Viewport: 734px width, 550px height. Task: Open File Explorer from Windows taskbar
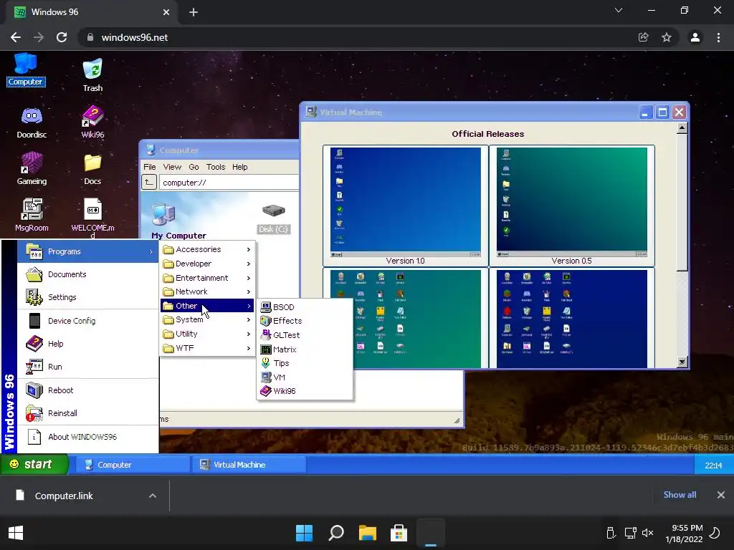368,533
